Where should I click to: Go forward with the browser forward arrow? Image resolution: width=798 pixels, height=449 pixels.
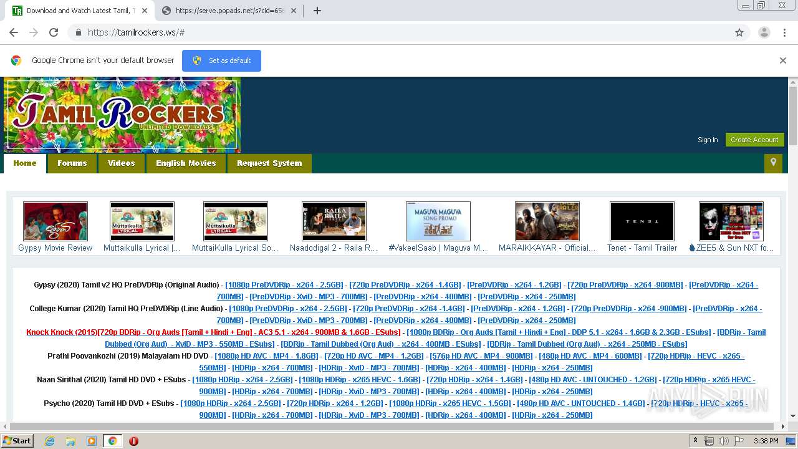pos(34,32)
